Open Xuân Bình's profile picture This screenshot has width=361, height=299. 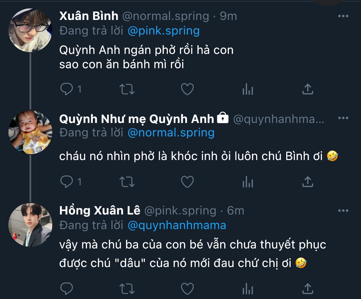pos(30,30)
